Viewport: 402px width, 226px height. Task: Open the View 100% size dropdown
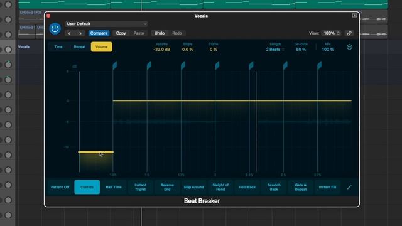click(x=331, y=33)
